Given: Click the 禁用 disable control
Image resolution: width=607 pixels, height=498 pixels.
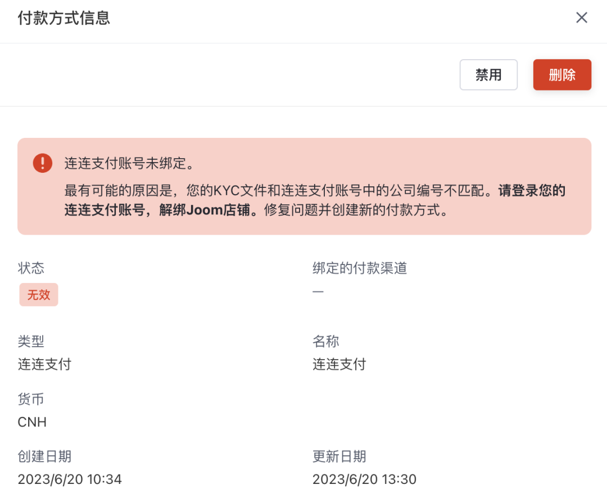Looking at the screenshot, I should click(x=488, y=74).
